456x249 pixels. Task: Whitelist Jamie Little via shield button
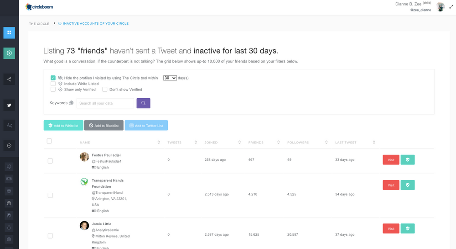click(407, 228)
